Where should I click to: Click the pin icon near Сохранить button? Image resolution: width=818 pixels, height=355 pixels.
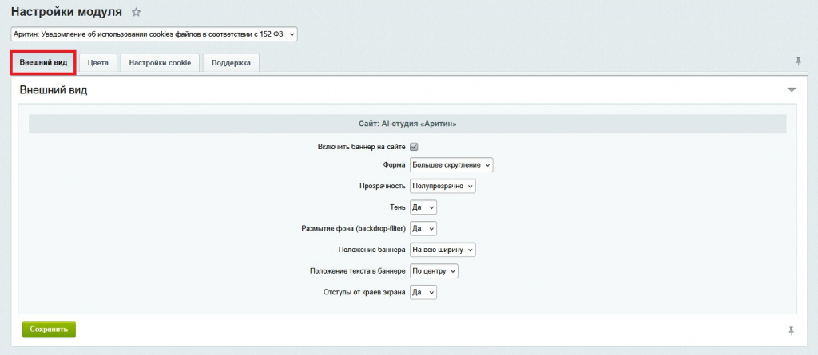pos(792,330)
